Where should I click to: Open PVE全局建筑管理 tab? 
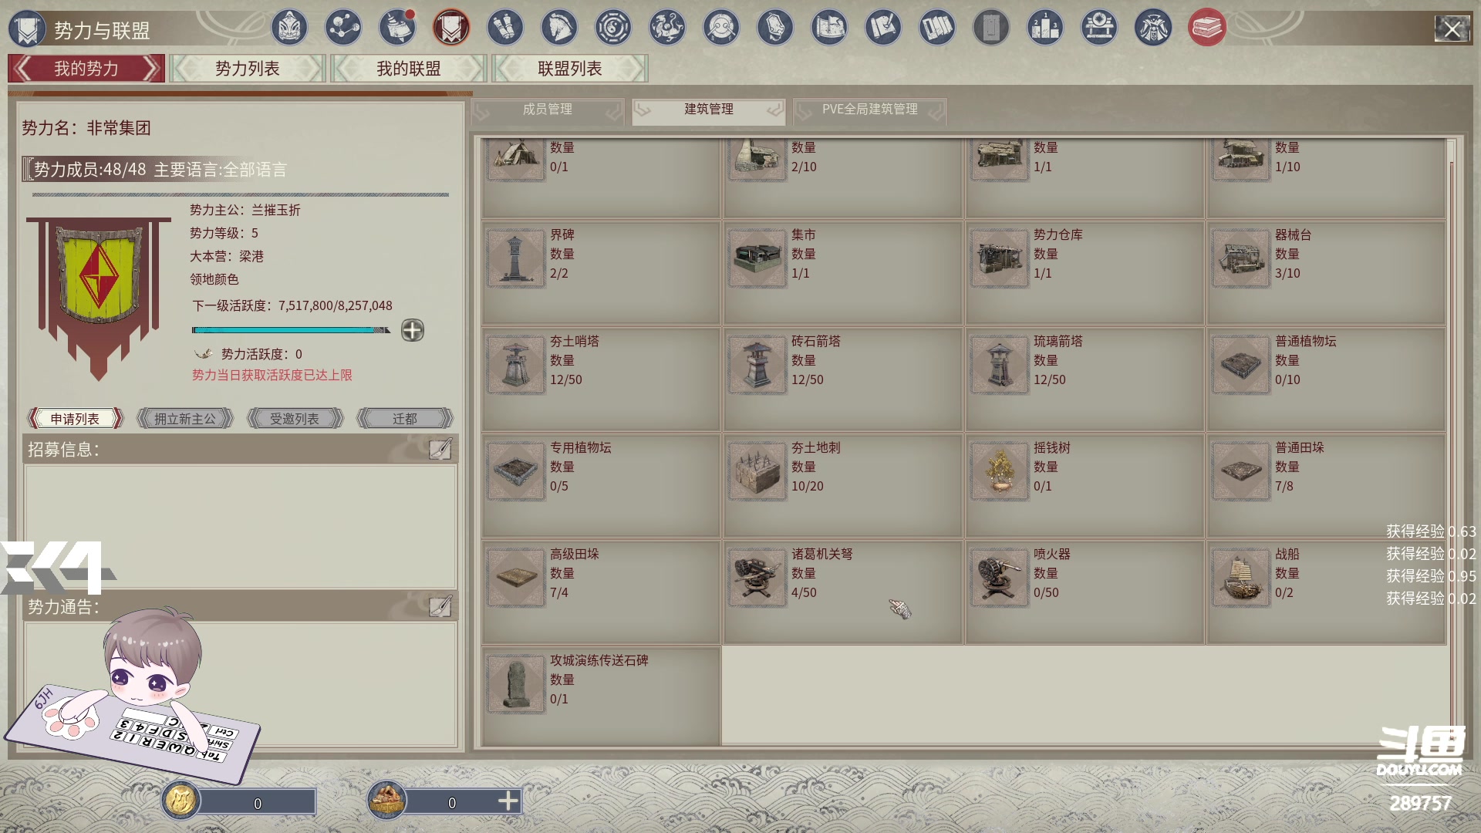point(869,110)
